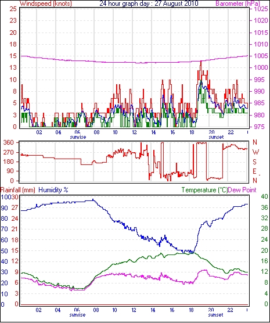The image size is (270, 323).
Task: Click the sunrise label under bottom graph
Action: 77,315
